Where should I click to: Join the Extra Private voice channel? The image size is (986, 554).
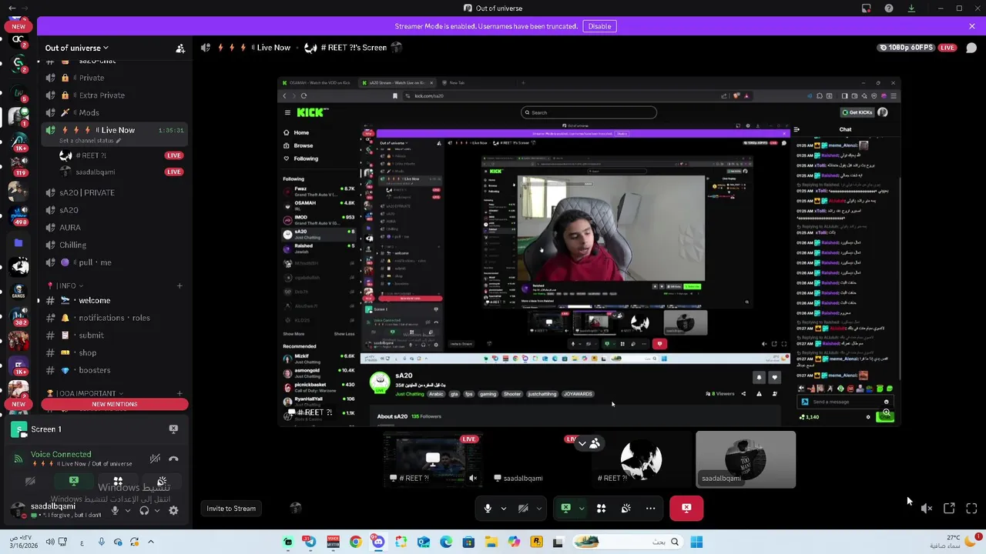pos(116,95)
